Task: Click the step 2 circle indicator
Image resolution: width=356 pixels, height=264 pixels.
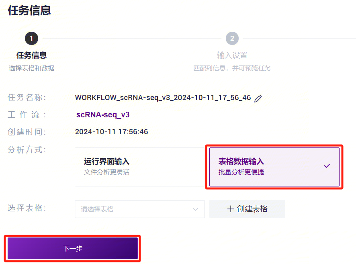Action: pyautogui.click(x=232, y=39)
